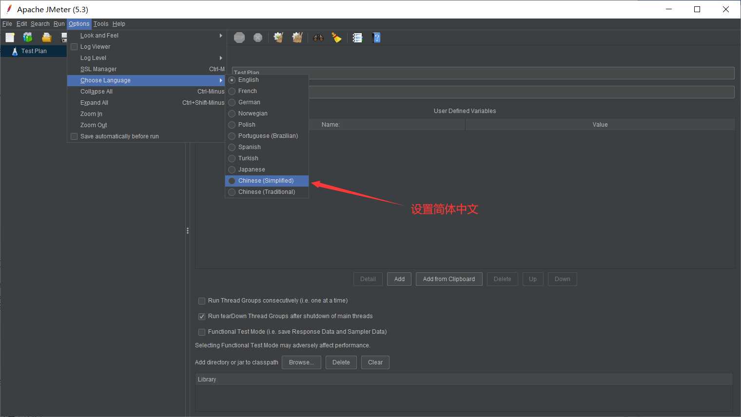Screen dimensions: 741x417
Task: Open the File menu
Action: click(7, 24)
